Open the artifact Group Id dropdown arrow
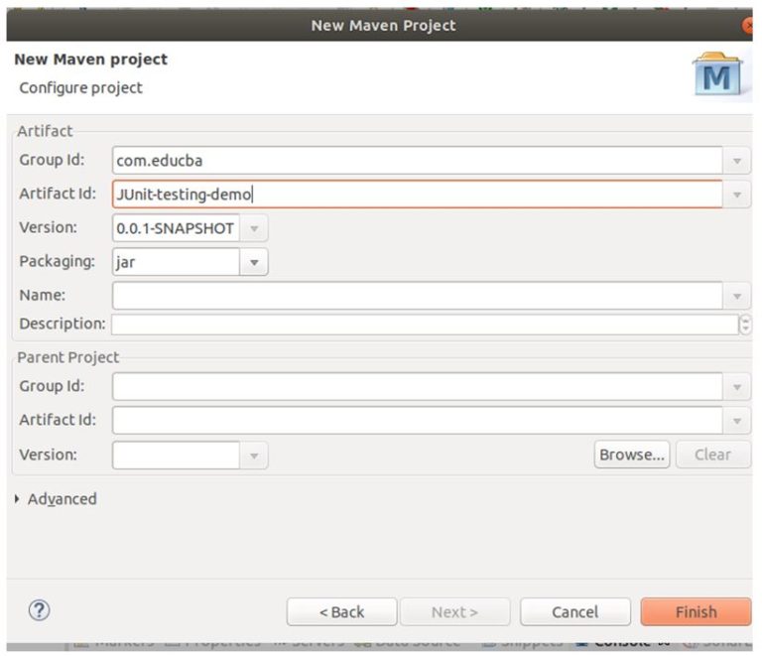This screenshot has width=762, height=656. [x=737, y=161]
